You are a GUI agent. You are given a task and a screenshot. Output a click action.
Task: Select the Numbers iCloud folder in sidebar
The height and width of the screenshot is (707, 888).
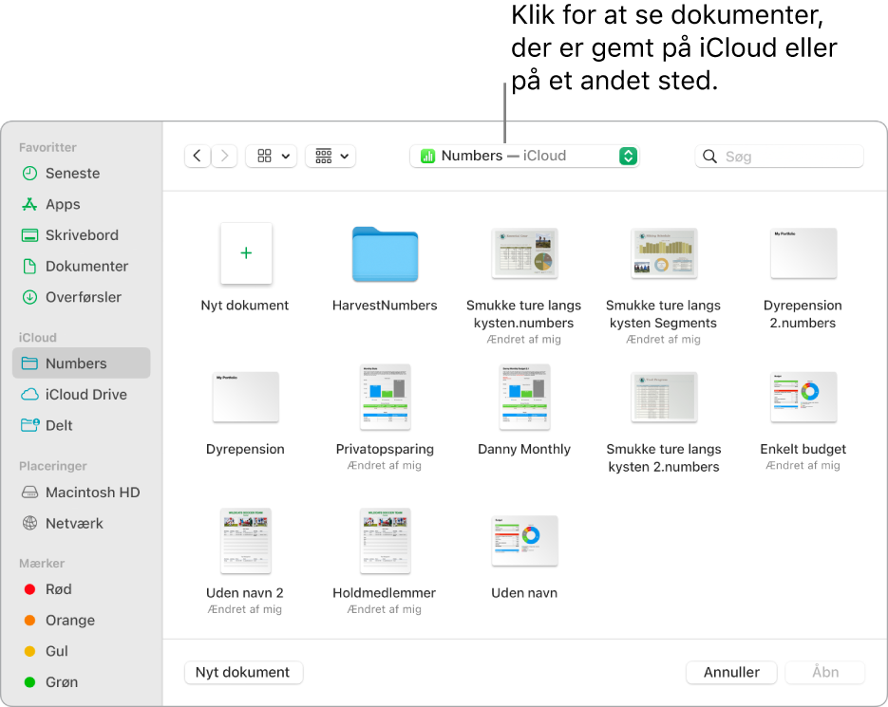click(x=81, y=363)
